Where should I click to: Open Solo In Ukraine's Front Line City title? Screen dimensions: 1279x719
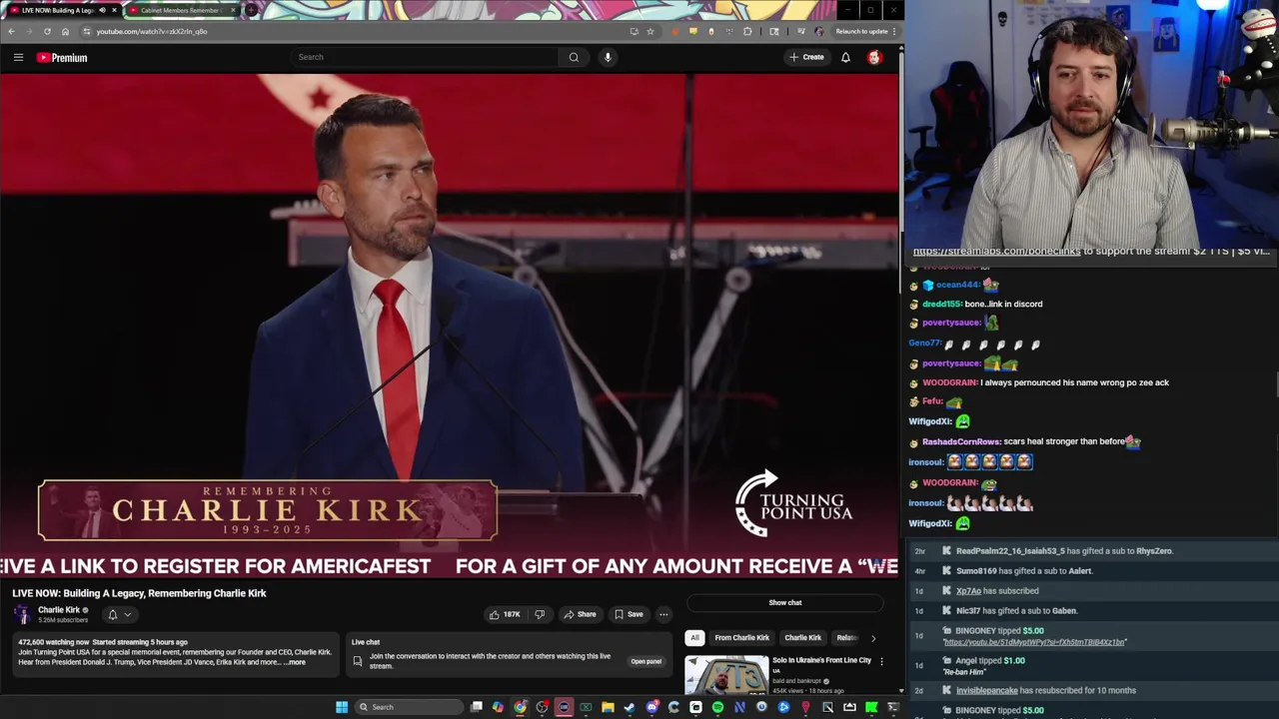pos(821,660)
